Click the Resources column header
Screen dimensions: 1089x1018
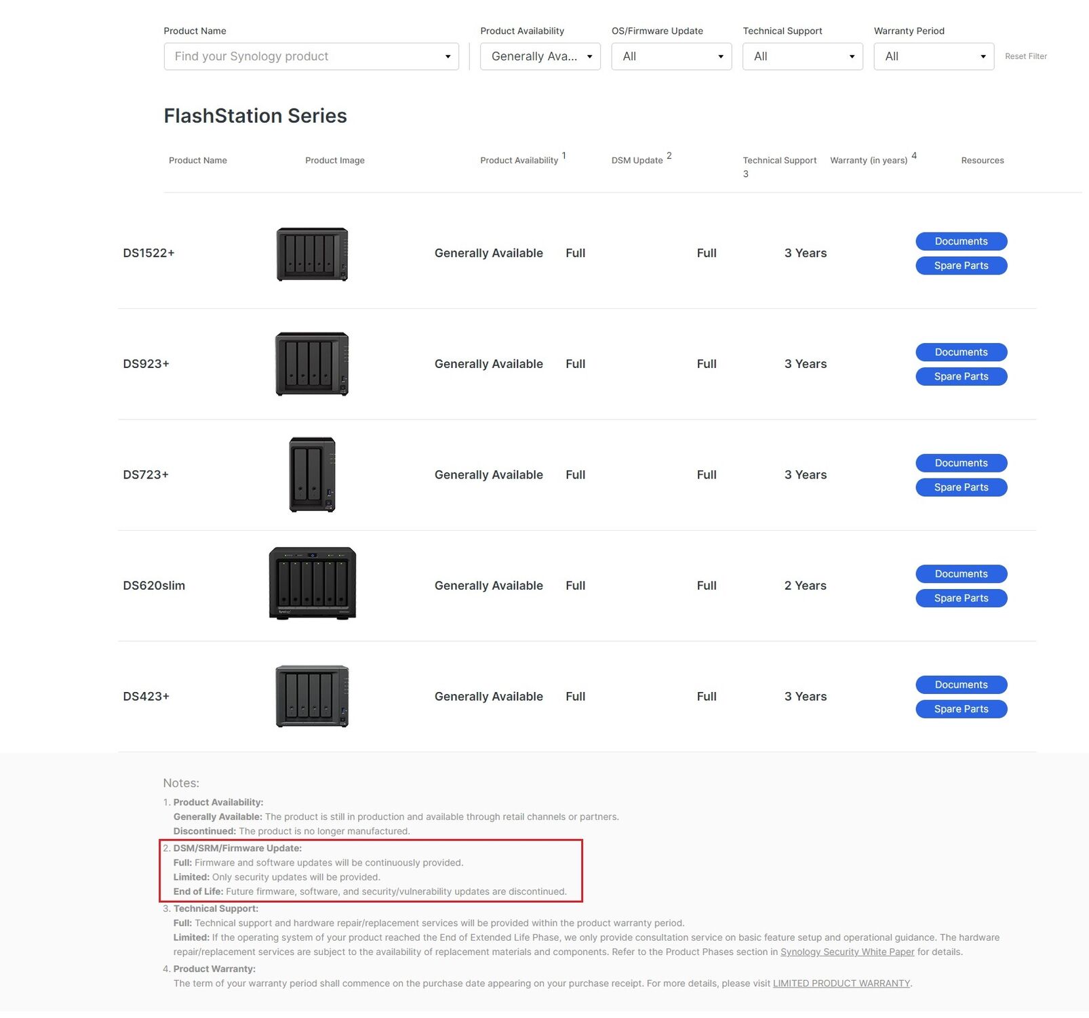click(x=983, y=161)
